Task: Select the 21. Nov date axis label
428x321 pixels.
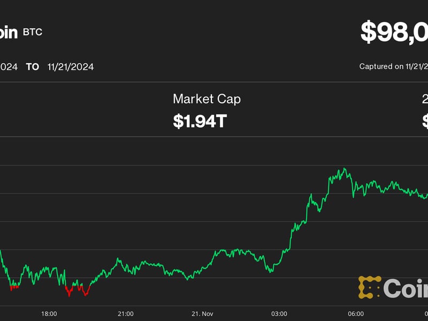Action: click(x=202, y=314)
